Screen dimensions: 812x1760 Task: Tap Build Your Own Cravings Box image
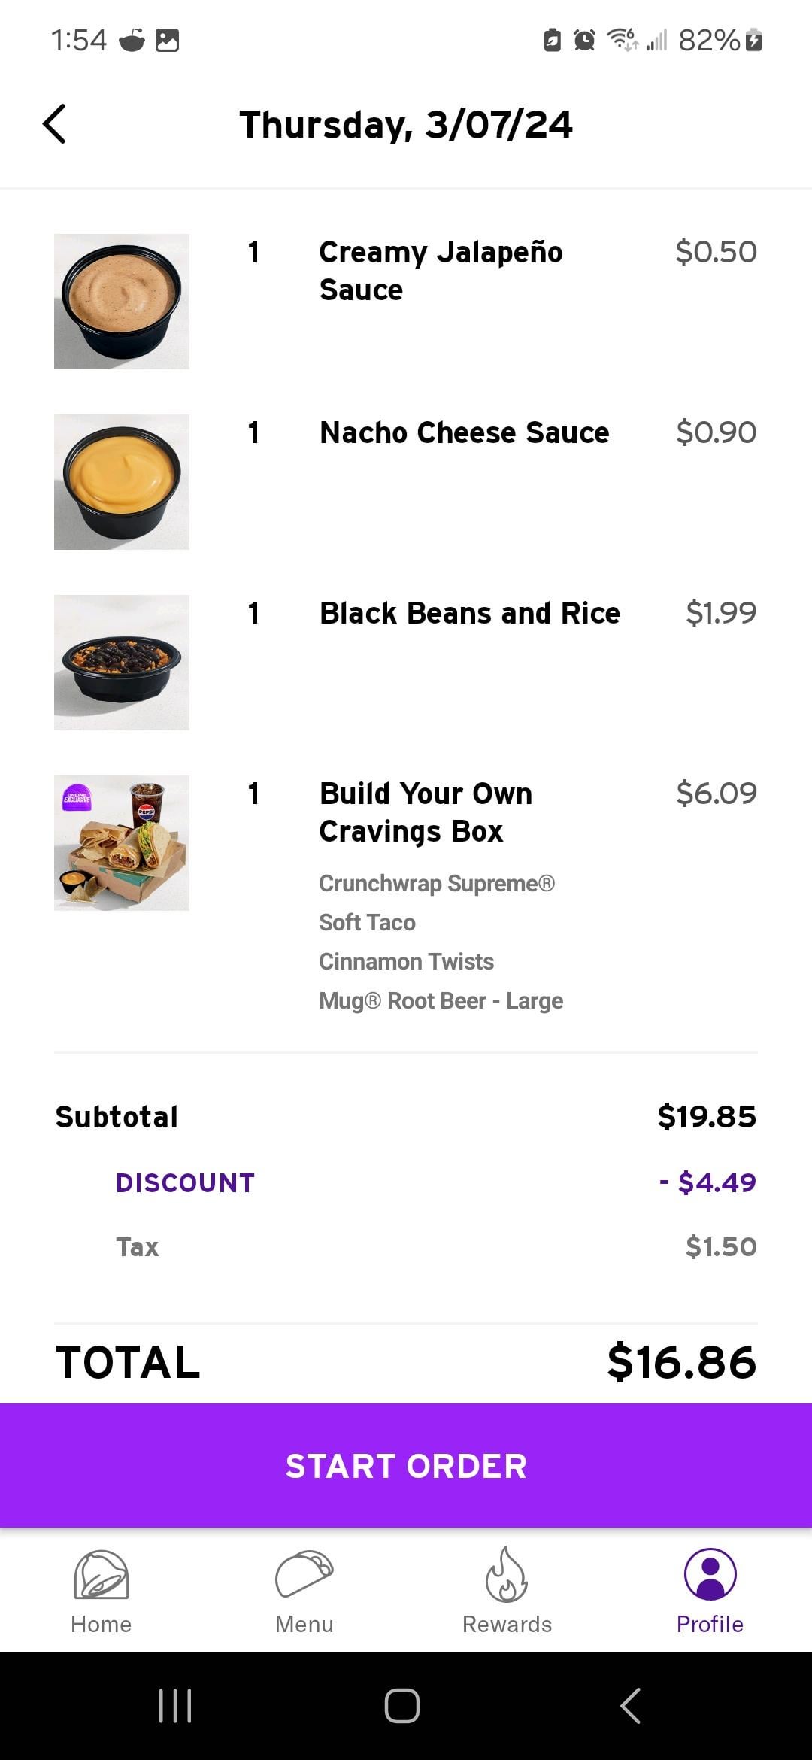point(122,843)
